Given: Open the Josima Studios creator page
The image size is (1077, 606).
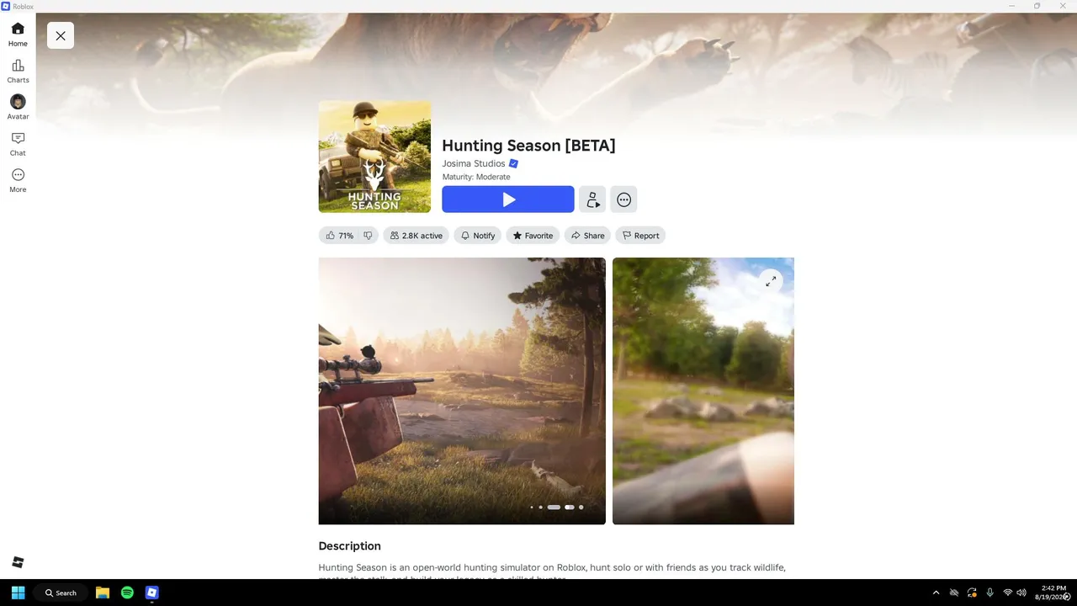Looking at the screenshot, I should [474, 163].
